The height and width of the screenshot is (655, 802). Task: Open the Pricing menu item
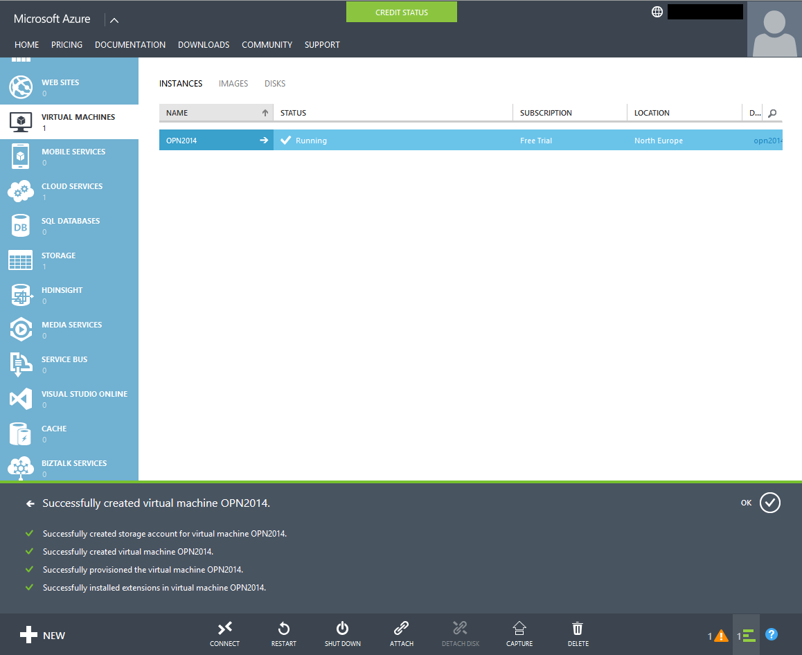point(66,44)
